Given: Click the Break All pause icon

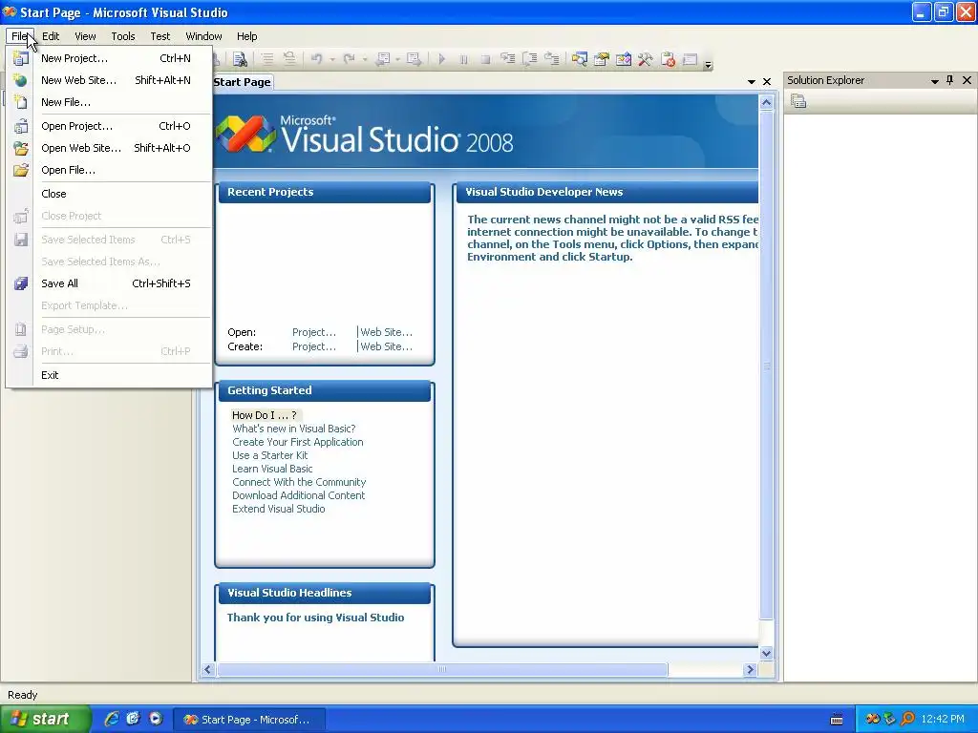Looking at the screenshot, I should tap(463, 59).
